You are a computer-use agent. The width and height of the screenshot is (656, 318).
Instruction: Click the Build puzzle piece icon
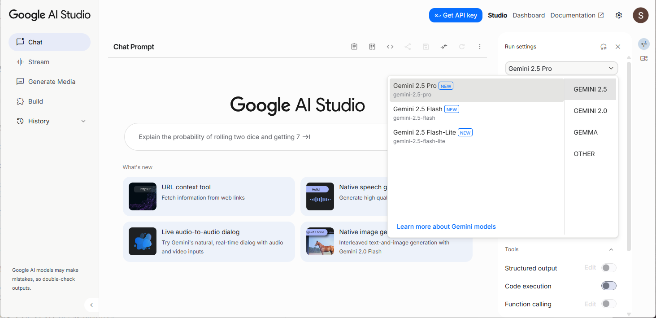pyautogui.click(x=20, y=101)
